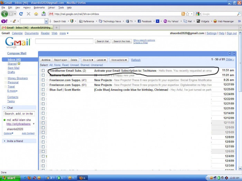Open the Yahoo toolbar pencil icon
This screenshot has width=242, height=181.
(14, 21)
